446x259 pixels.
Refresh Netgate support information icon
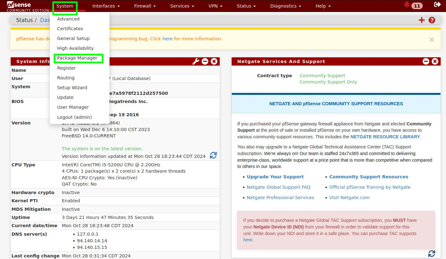tap(432, 253)
